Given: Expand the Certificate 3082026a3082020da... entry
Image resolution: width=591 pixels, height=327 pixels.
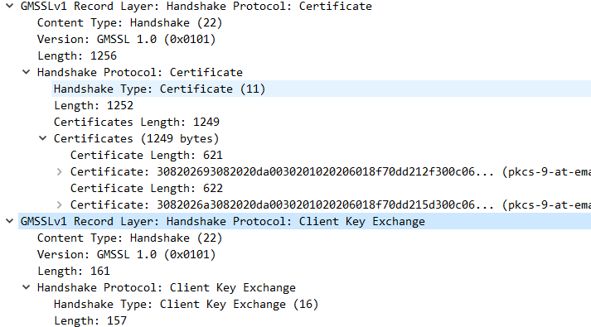Looking at the screenshot, I should pos(59,204).
